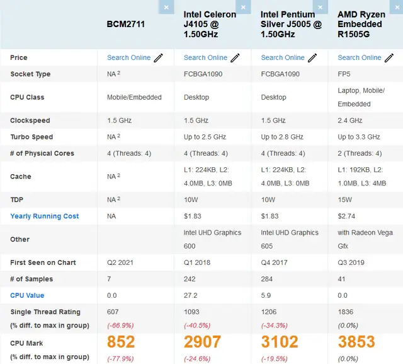Image resolution: width=403 pixels, height=364 pixels.
Task: Remove AMD Ryzen Embedded R1505G column via X
Action: tap(397, 7)
